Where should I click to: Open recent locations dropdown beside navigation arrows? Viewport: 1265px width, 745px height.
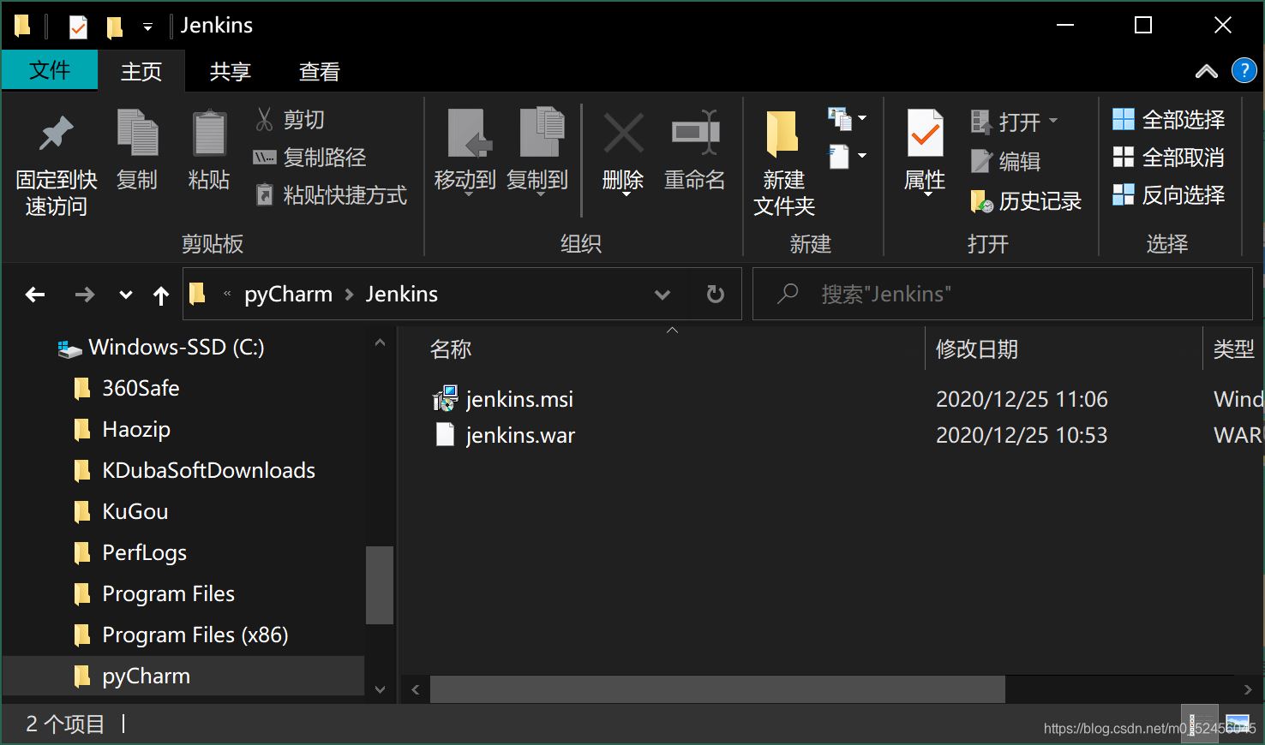pos(125,294)
